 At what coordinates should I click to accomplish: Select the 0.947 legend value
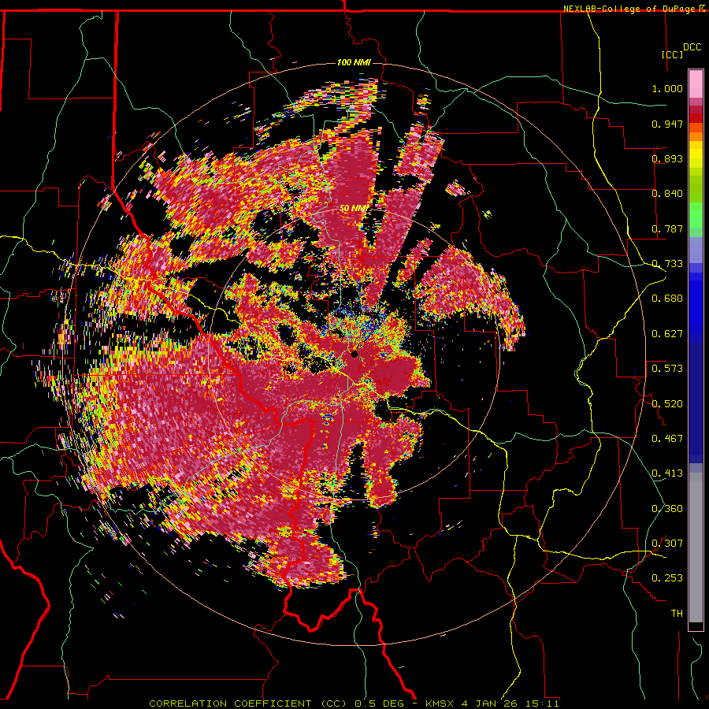pyautogui.click(x=667, y=124)
